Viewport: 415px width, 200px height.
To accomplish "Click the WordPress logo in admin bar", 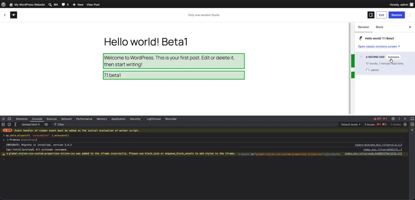I will (3, 5).
